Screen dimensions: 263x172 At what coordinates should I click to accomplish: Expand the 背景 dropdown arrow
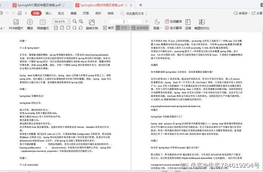[x=161, y=28]
